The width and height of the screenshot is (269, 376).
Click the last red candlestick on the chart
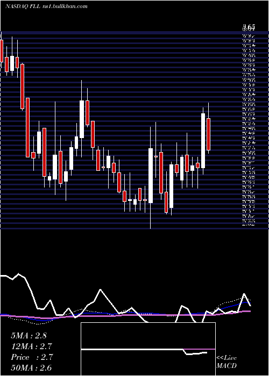coord(209,134)
